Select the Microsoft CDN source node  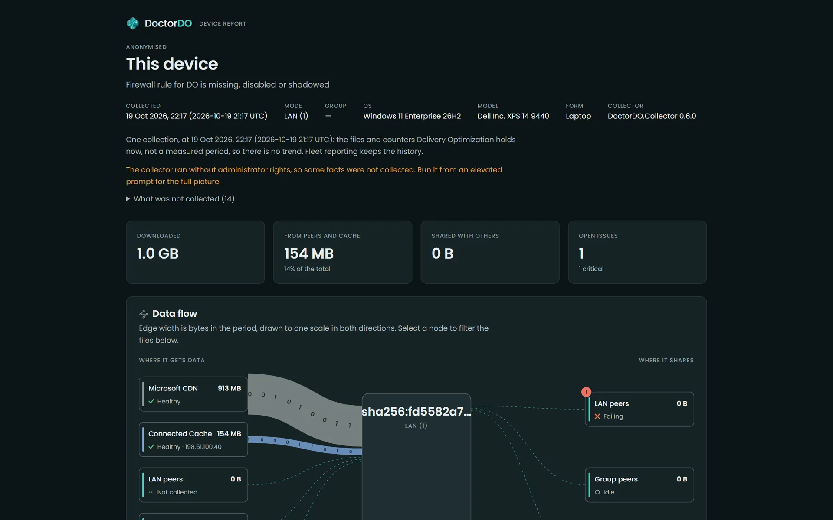click(193, 394)
